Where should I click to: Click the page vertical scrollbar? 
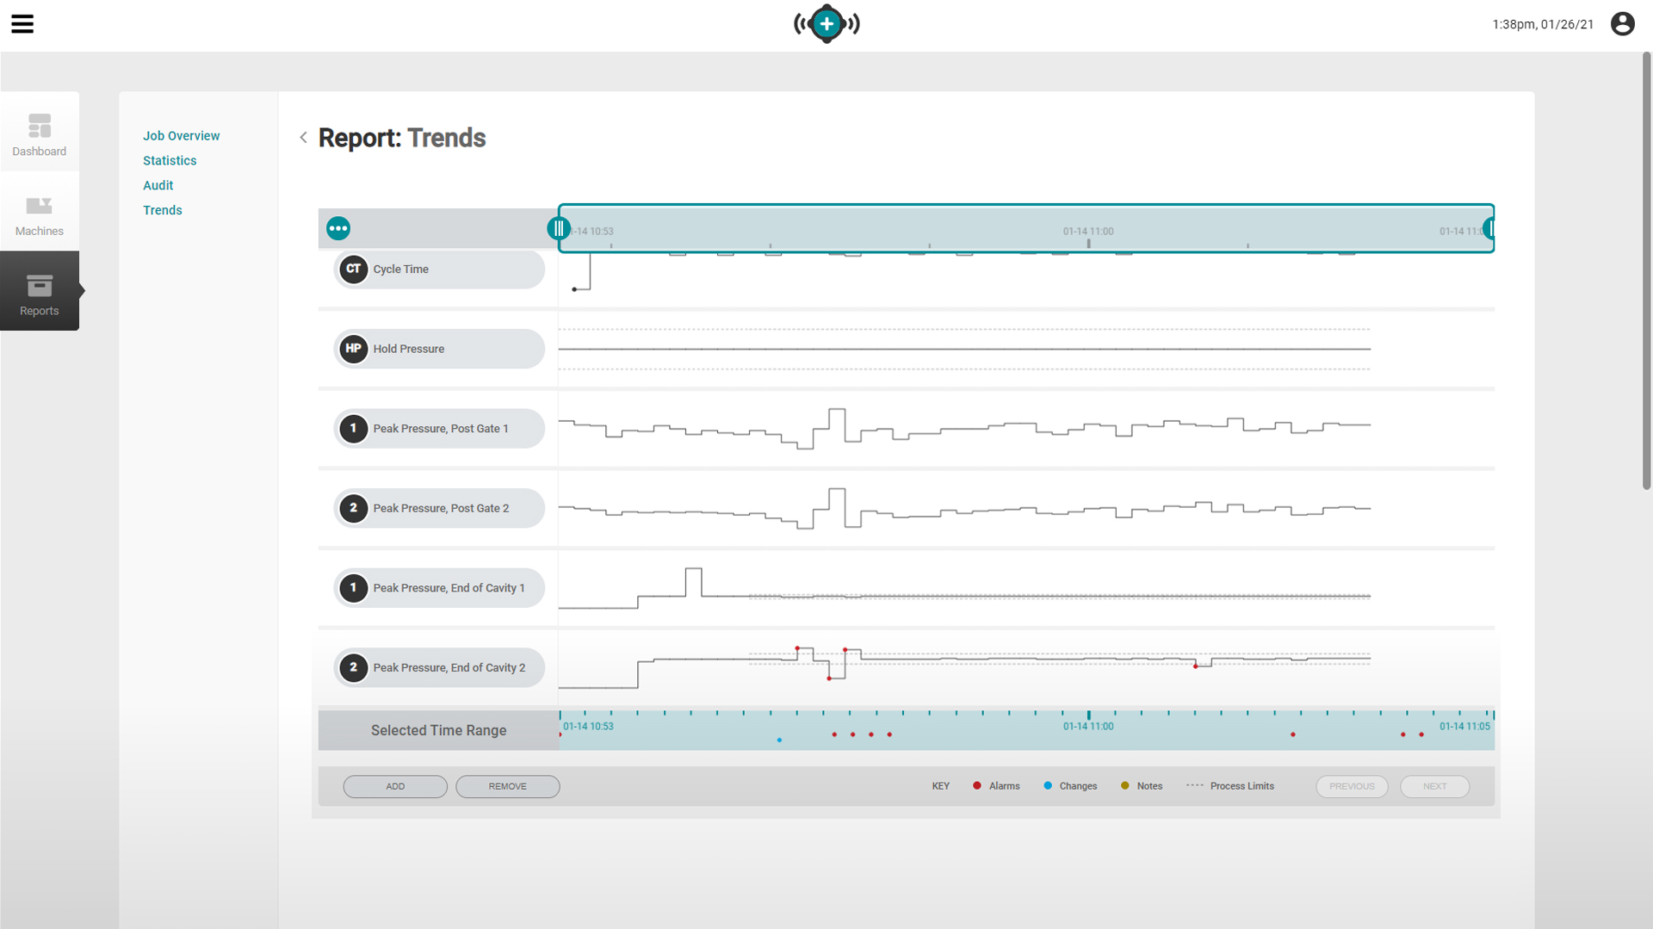(x=1646, y=271)
